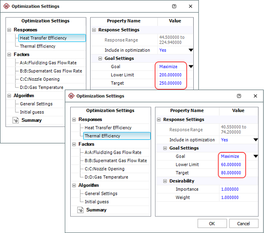The height and width of the screenshot is (233, 264).
Task: Click the help icon in the front dialog title bar
Action: click(239, 96)
